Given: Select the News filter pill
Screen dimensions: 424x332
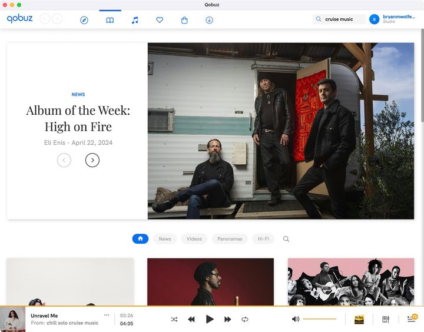Looking at the screenshot, I should [165, 239].
